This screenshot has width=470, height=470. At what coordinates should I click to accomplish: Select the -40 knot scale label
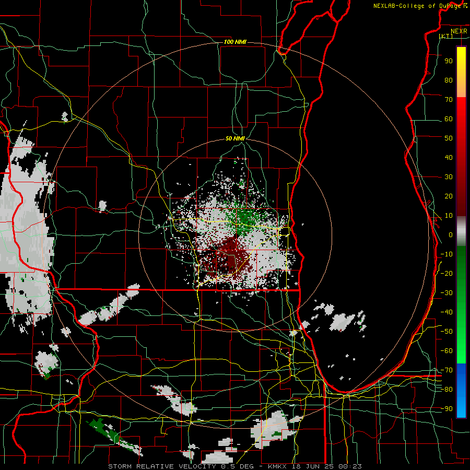(446, 312)
